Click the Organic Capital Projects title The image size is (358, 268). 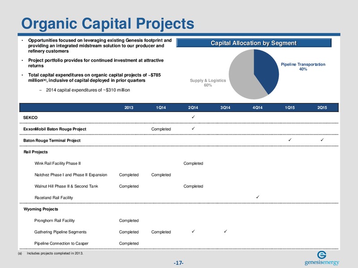click(x=107, y=24)
